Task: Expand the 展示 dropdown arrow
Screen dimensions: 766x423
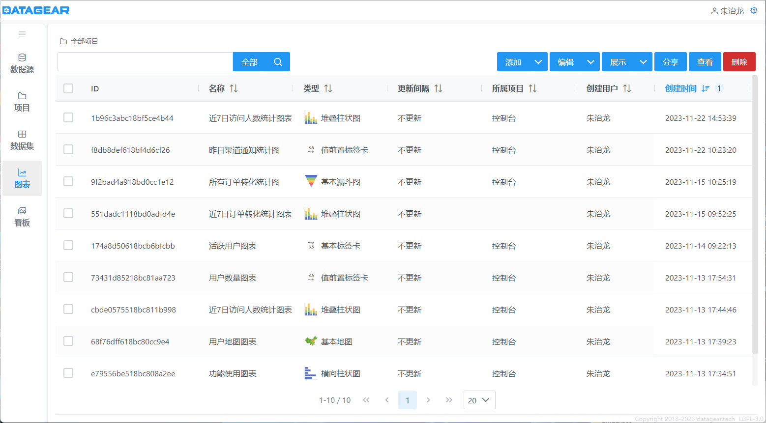Action: [643, 62]
